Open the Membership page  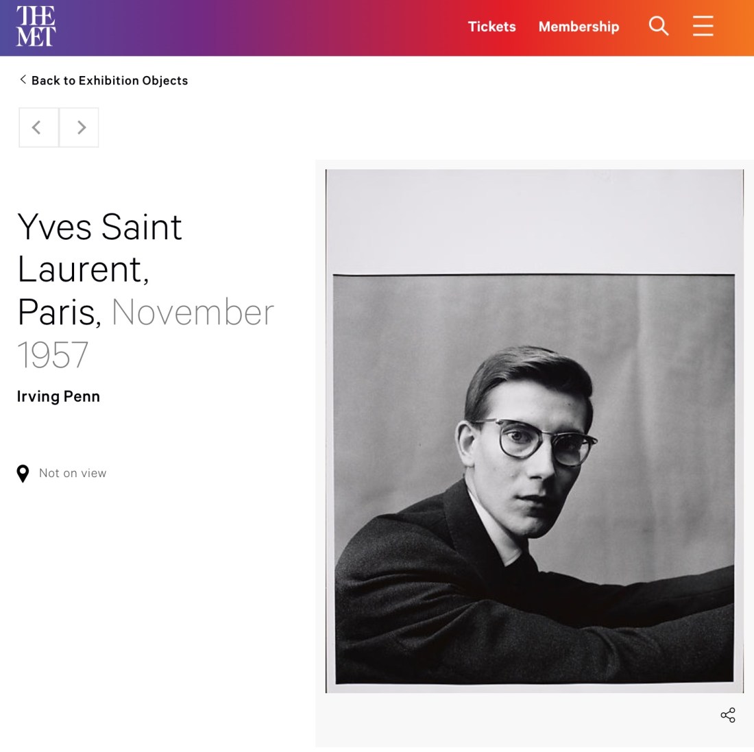(x=579, y=27)
